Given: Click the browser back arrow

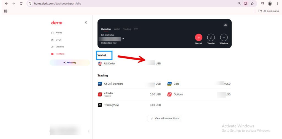Looking at the screenshot, I should (6, 3).
